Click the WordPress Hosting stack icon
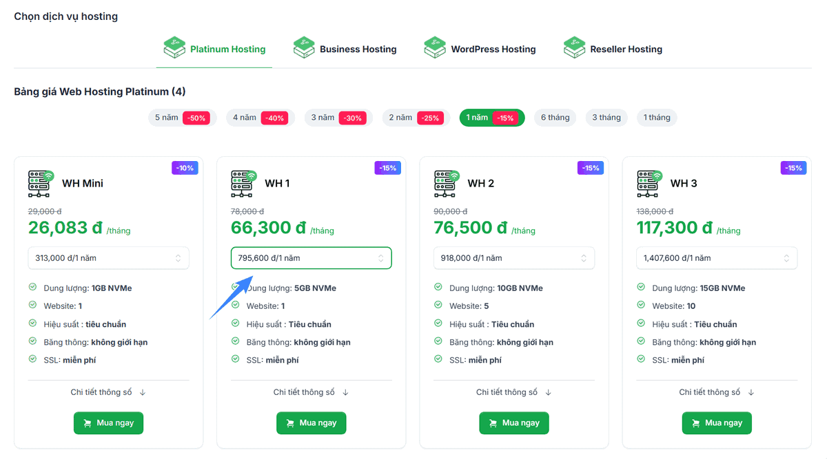Screen dimensions: 827x459 click(x=435, y=48)
